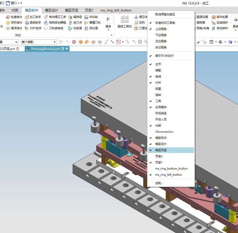Switch to the 内部 ribbon tab
Image resolution: width=238 pixels, height=233 pixels.
coord(15,10)
